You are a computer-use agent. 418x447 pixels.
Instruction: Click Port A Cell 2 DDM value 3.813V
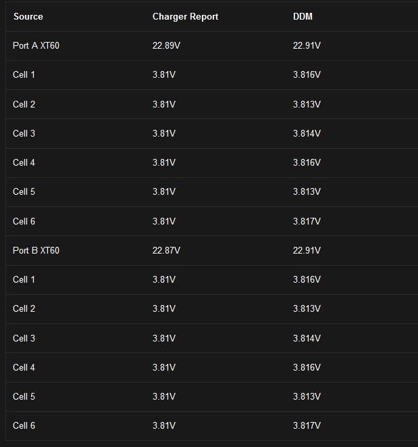307,104
